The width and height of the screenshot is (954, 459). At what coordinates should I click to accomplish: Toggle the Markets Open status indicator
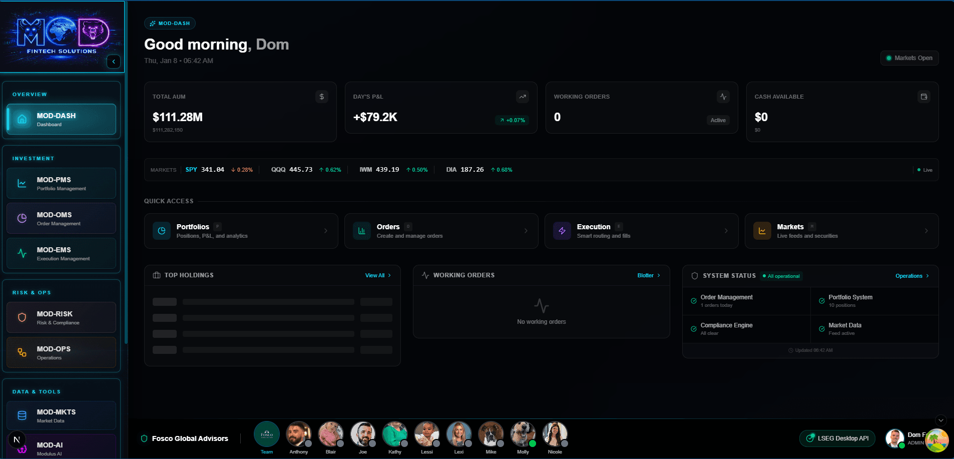(909, 58)
